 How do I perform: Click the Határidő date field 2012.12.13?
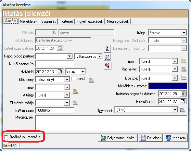tap(46, 71)
